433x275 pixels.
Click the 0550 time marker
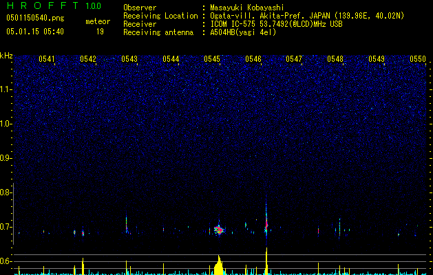[418, 58]
